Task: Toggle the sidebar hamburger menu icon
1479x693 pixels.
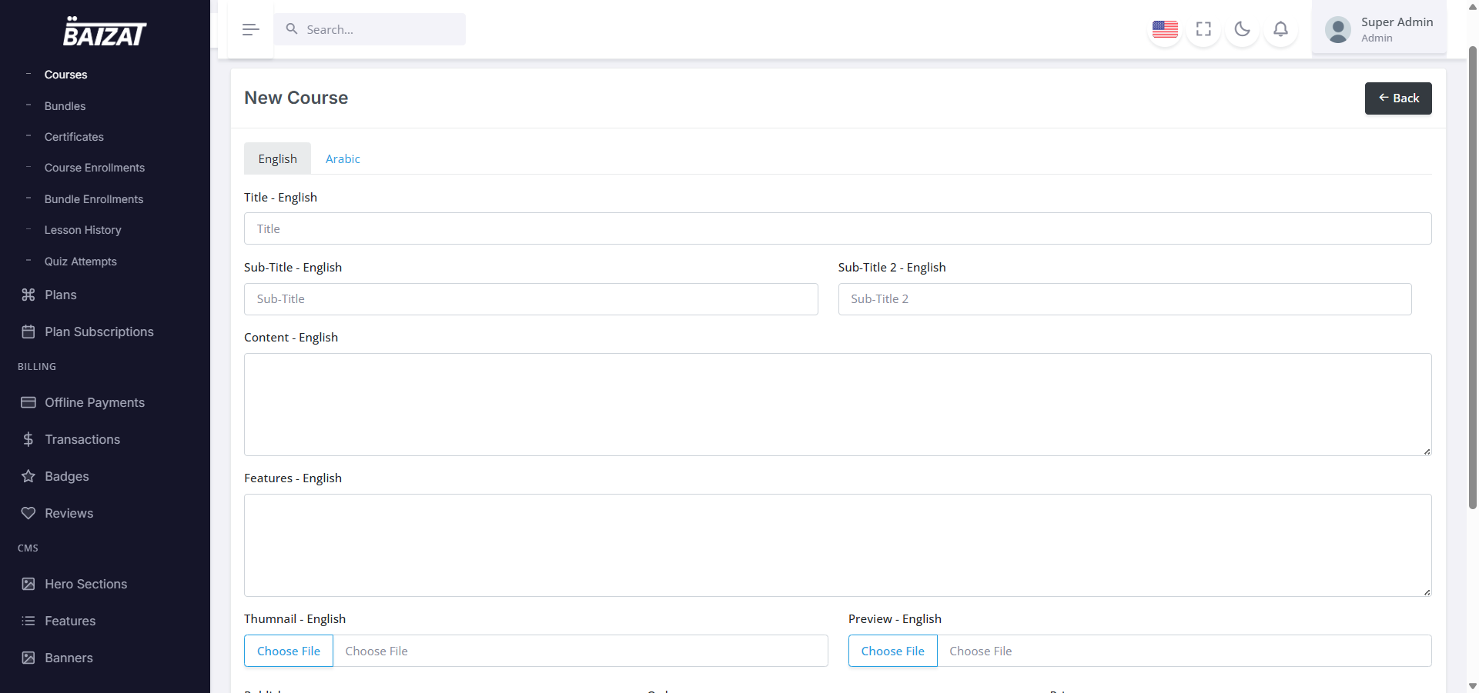Action: point(250,29)
